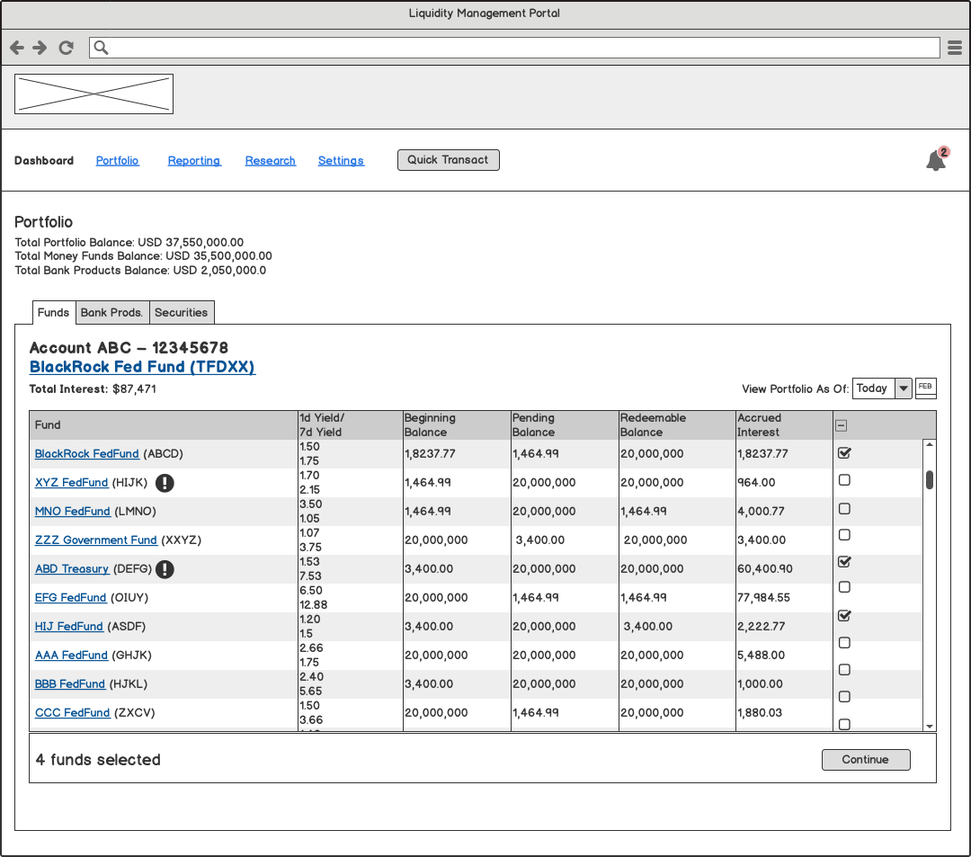Check the EFG FedFund row checkbox
971x857 pixels.
tap(844, 586)
